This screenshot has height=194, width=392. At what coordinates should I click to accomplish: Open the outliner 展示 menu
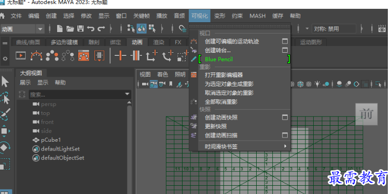[25, 83]
